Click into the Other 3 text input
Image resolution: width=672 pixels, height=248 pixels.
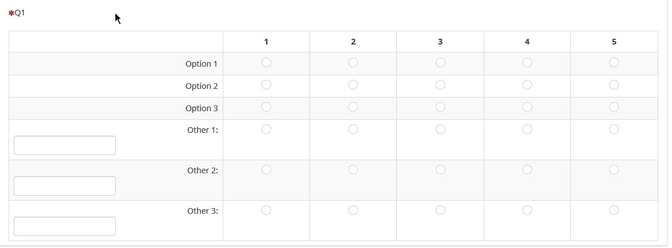pyautogui.click(x=65, y=226)
